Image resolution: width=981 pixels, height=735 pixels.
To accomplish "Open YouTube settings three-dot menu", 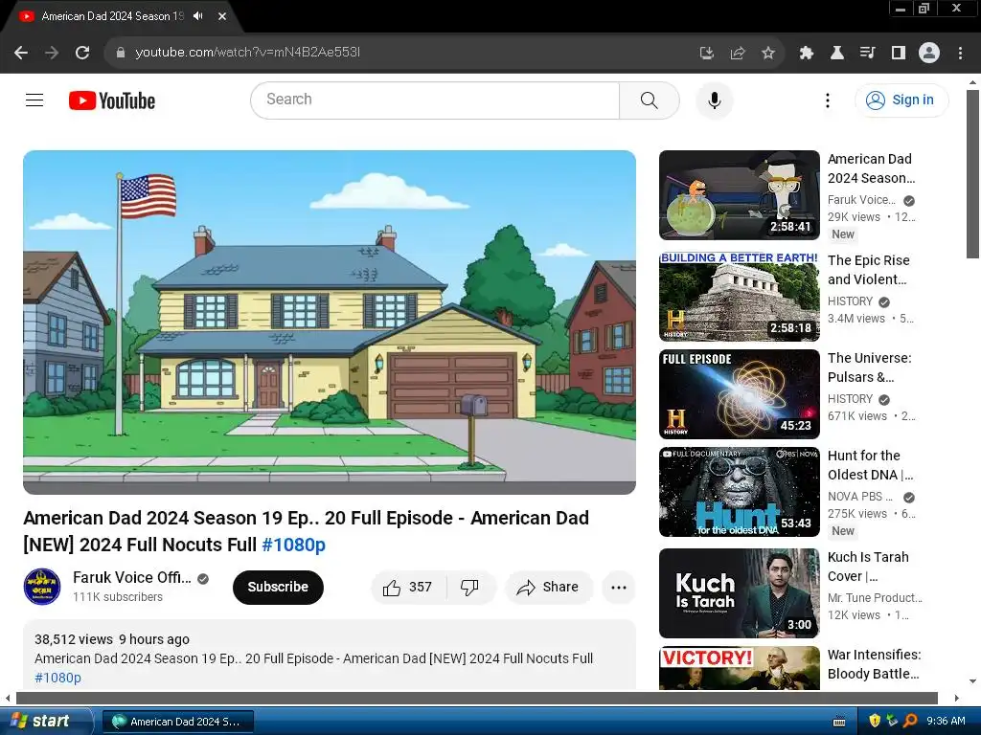I will click(x=828, y=100).
